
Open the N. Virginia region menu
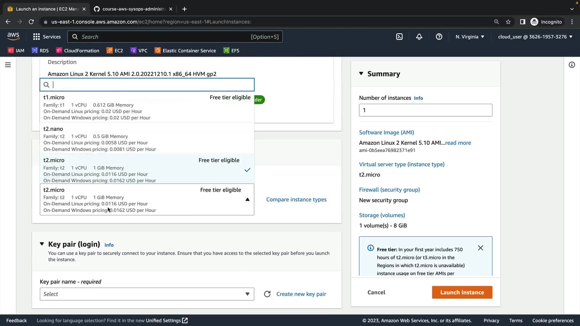point(470,37)
